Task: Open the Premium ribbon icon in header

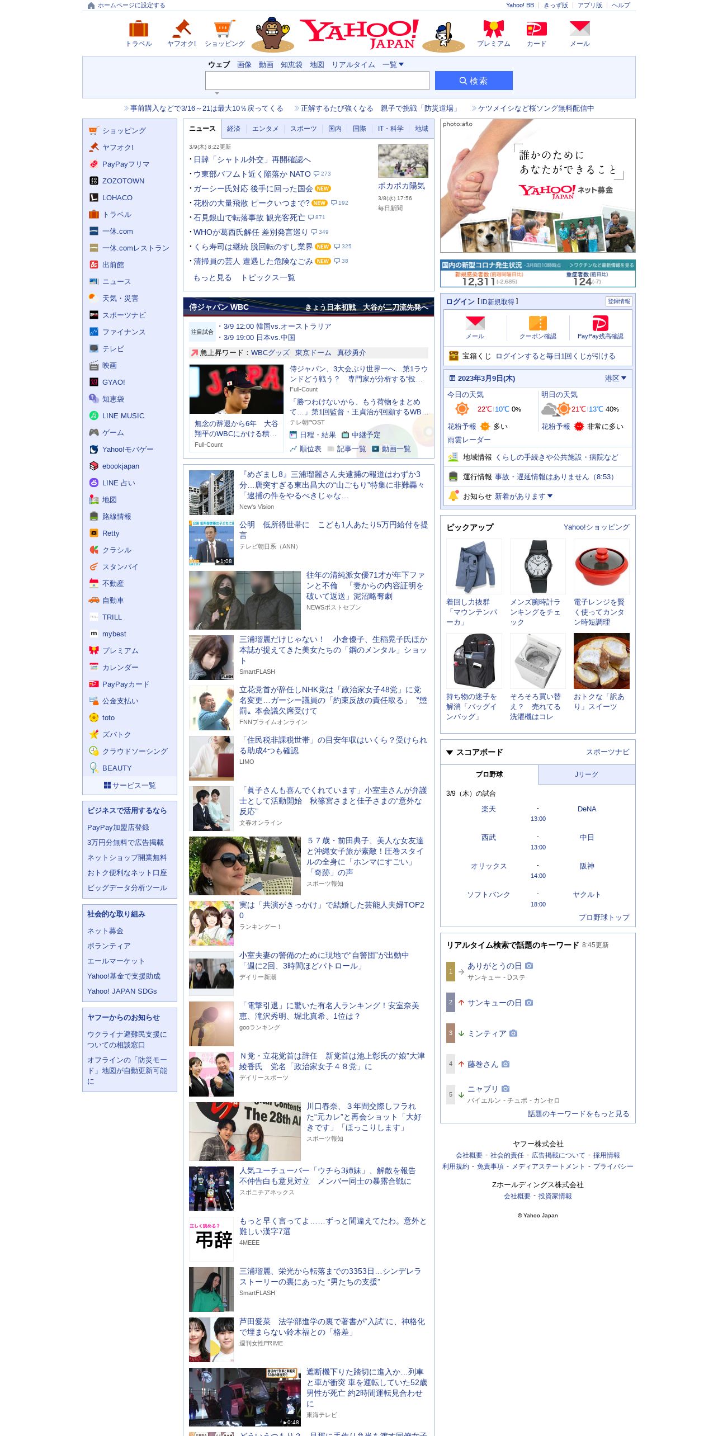Action: 493,29
